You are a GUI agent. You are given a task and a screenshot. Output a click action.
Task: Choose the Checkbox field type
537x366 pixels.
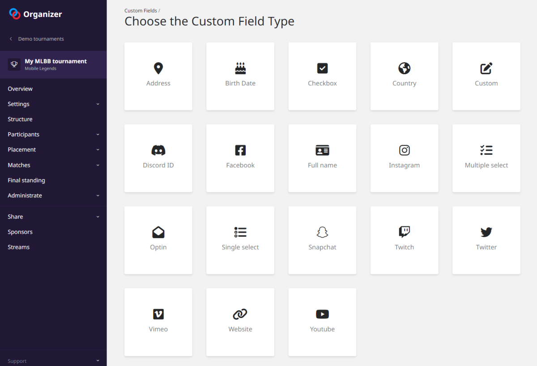[322, 76]
